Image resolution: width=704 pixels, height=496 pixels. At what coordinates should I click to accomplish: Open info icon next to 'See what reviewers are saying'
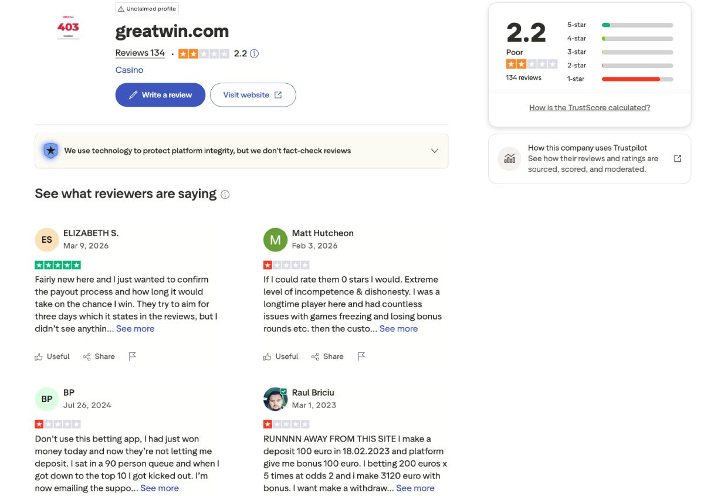pos(225,194)
